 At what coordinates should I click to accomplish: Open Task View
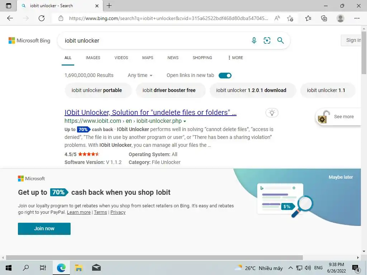(x=43, y=268)
